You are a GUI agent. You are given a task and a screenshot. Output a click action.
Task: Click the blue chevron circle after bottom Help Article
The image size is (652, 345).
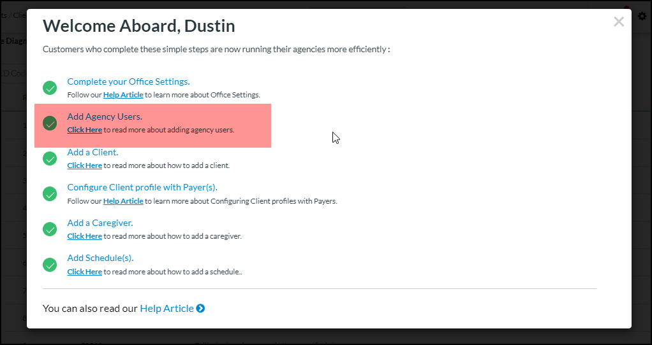(200, 309)
